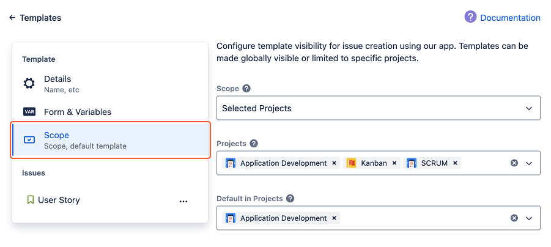This screenshot has height=247, width=551.
Task: Remove Application Development from Default in Projects
Action: (334, 218)
